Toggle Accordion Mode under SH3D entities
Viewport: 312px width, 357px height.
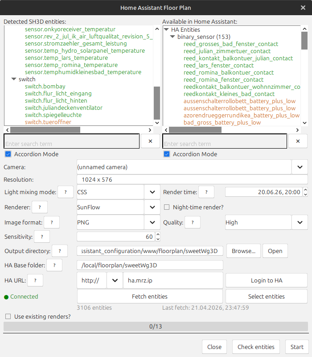[8, 154]
